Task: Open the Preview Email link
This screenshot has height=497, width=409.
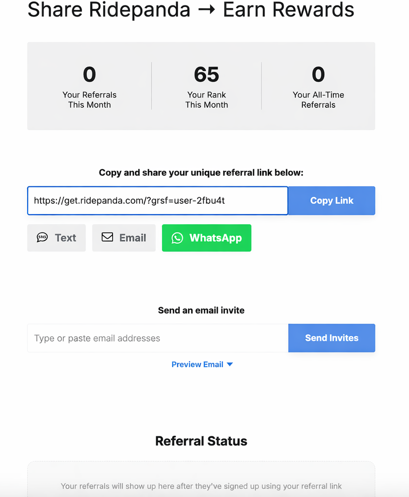Action: pyautogui.click(x=197, y=364)
